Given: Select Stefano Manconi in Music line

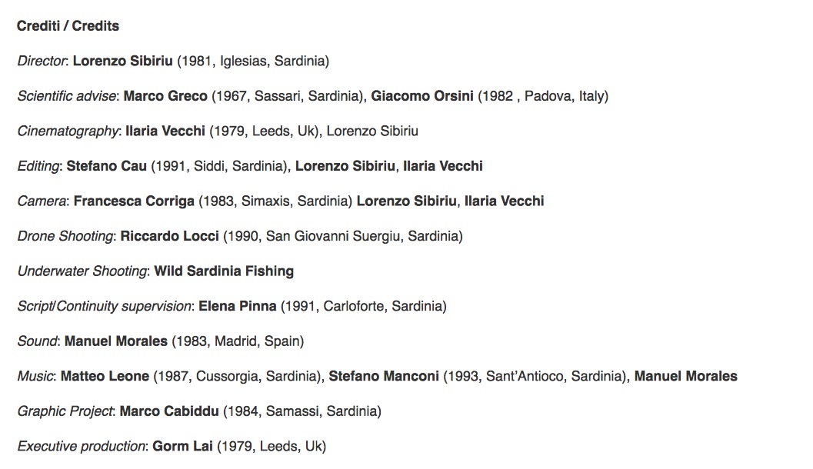Looking at the screenshot, I should tap(384, 376).
